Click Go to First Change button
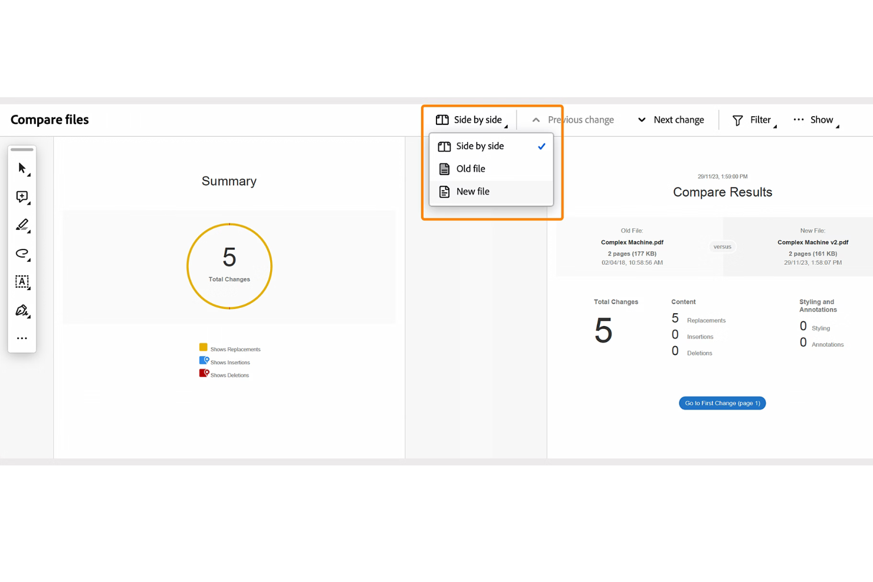The height and width of the screenshot is (582, 873). [x=722, y=403]
